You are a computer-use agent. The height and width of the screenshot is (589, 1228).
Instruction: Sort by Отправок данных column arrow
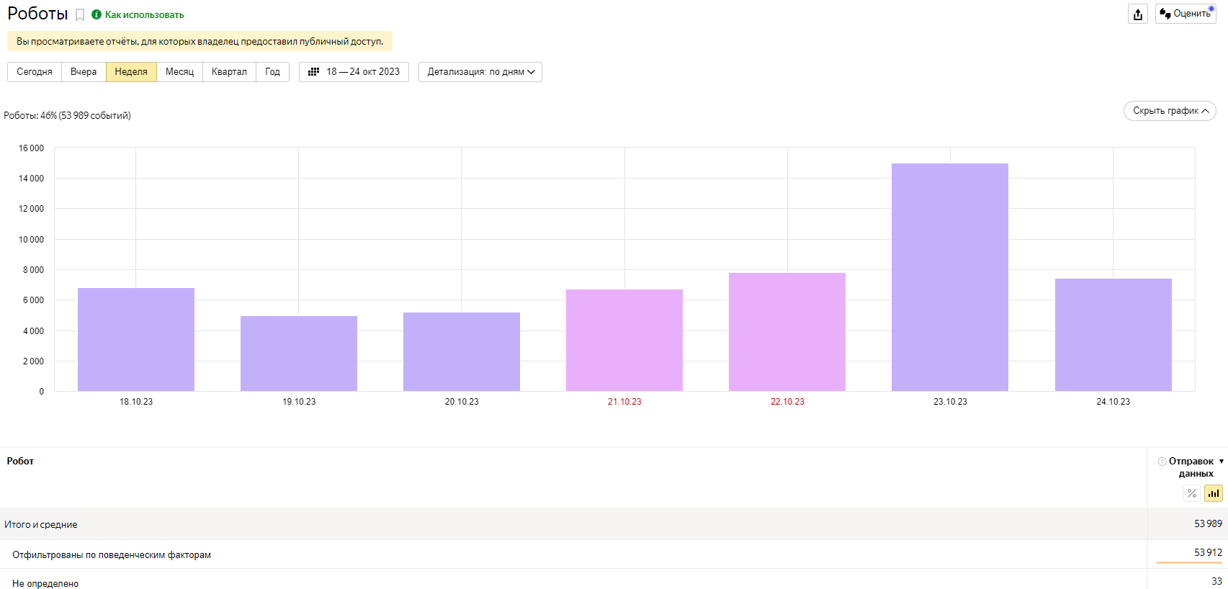(1222, 462)
